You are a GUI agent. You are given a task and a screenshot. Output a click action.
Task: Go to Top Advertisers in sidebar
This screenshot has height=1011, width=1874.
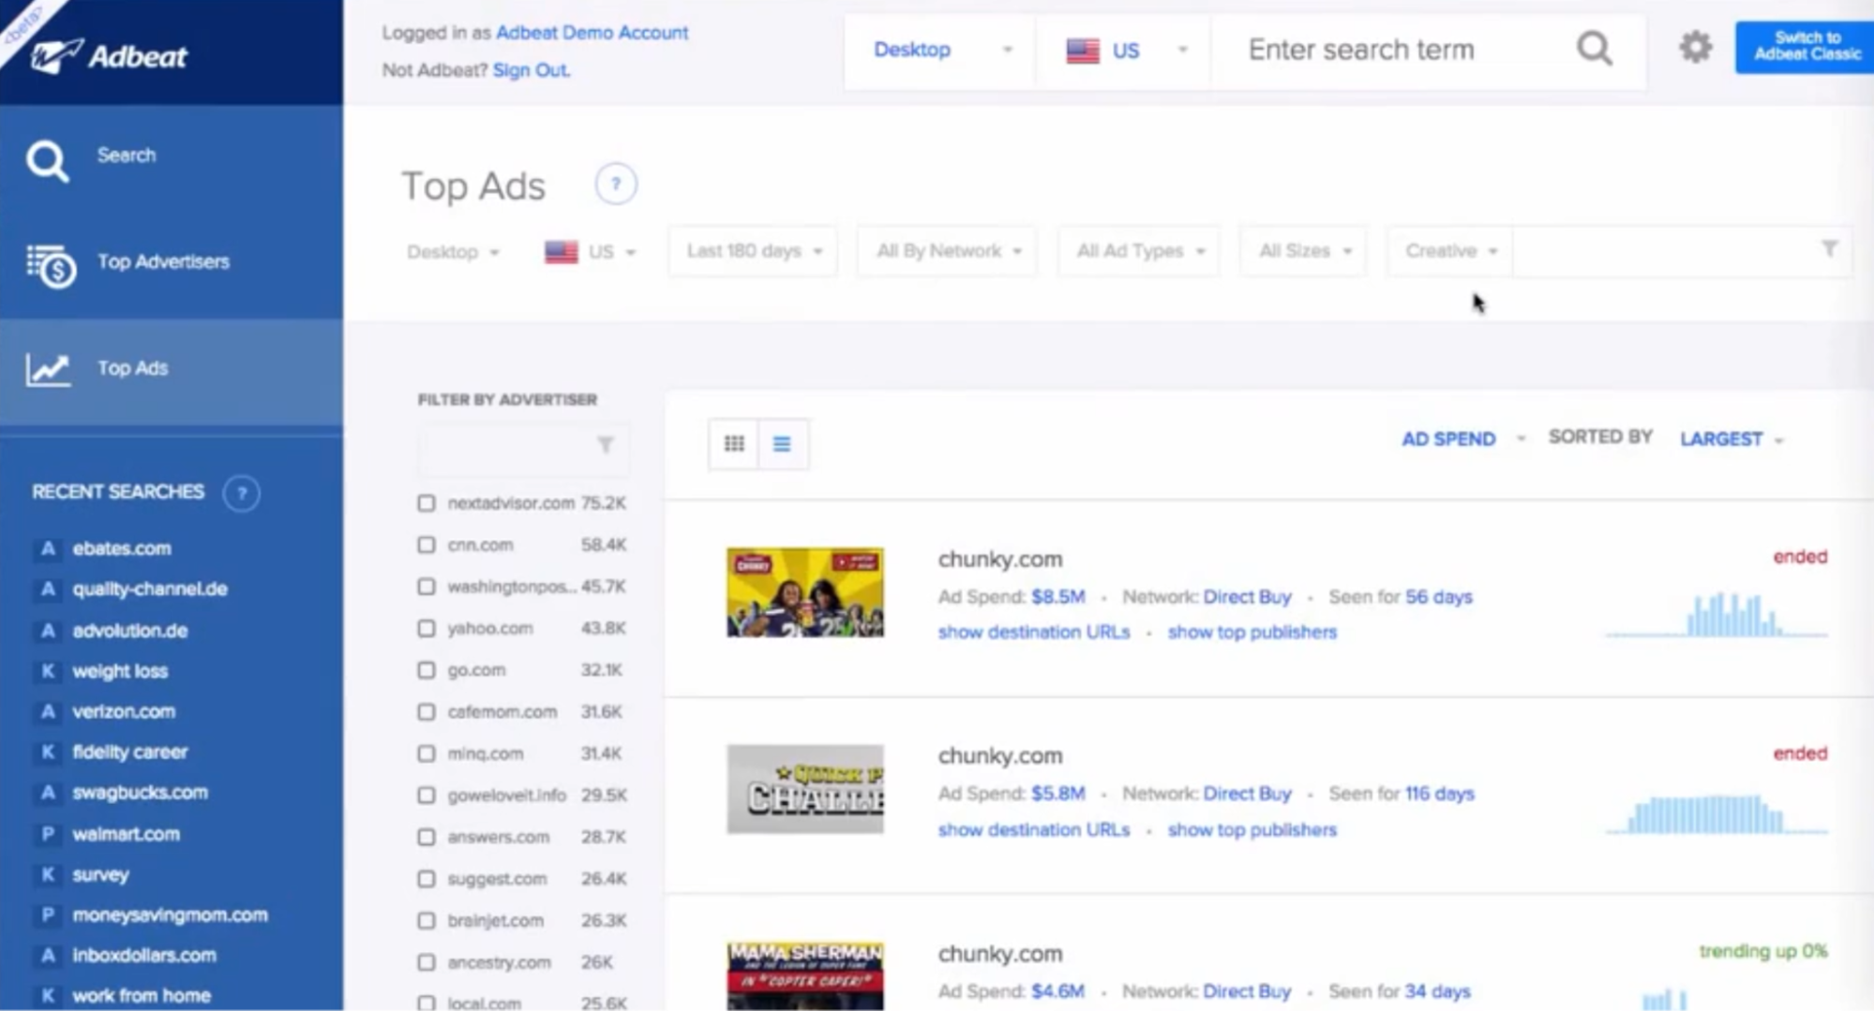(172, 265)
